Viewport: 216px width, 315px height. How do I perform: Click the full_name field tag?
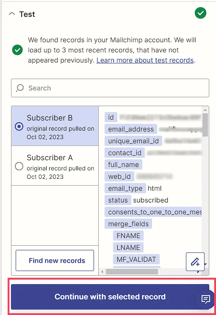pos(123,165)
